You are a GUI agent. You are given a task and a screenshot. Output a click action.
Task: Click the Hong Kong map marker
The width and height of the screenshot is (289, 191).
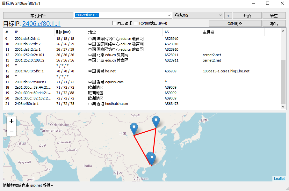152,158
